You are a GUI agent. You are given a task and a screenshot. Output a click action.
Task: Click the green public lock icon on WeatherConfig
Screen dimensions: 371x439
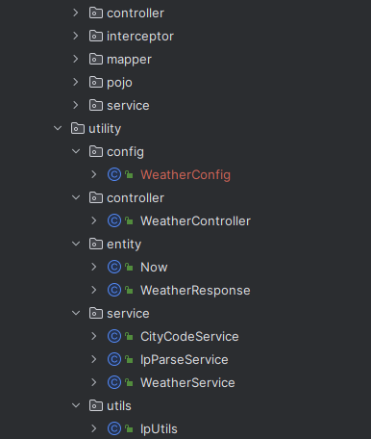coord(129,174)
